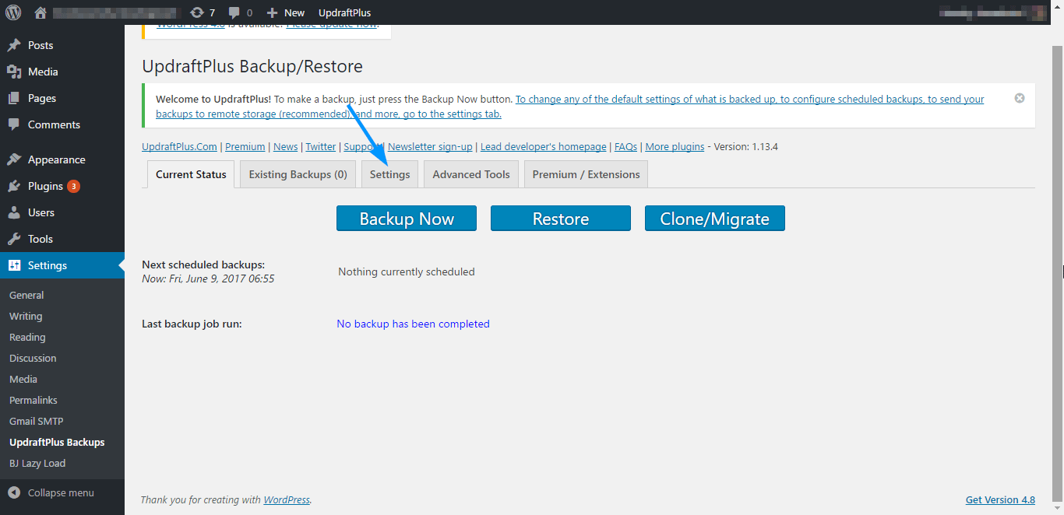Click the Plugins plug icon
Image resolution: width=1064 pixels, height=515 pixels.
coord(14,186)
